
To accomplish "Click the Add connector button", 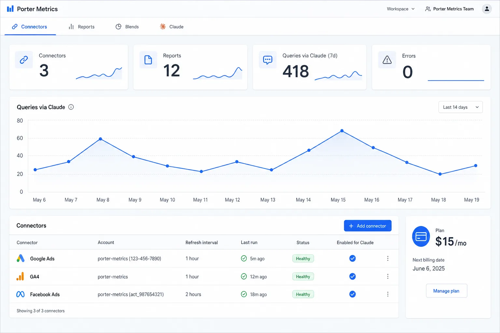I will 368,226.
